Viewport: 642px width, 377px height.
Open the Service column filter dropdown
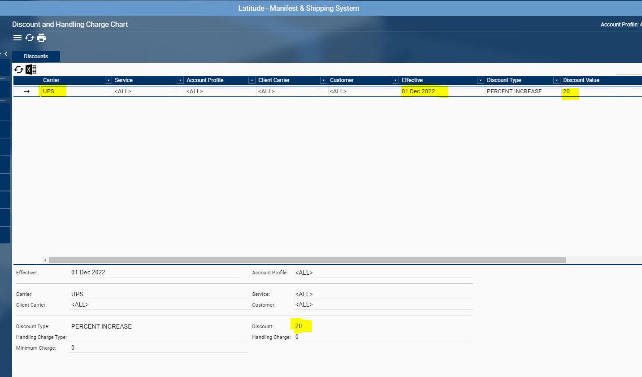pyautogui.click(x=180, y=80)
